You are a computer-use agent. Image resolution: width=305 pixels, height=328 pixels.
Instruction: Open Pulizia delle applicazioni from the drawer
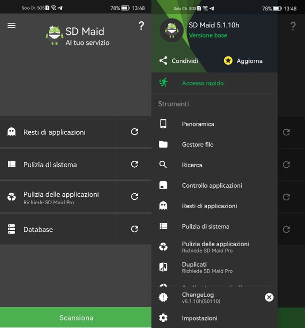tap(214, 247)
